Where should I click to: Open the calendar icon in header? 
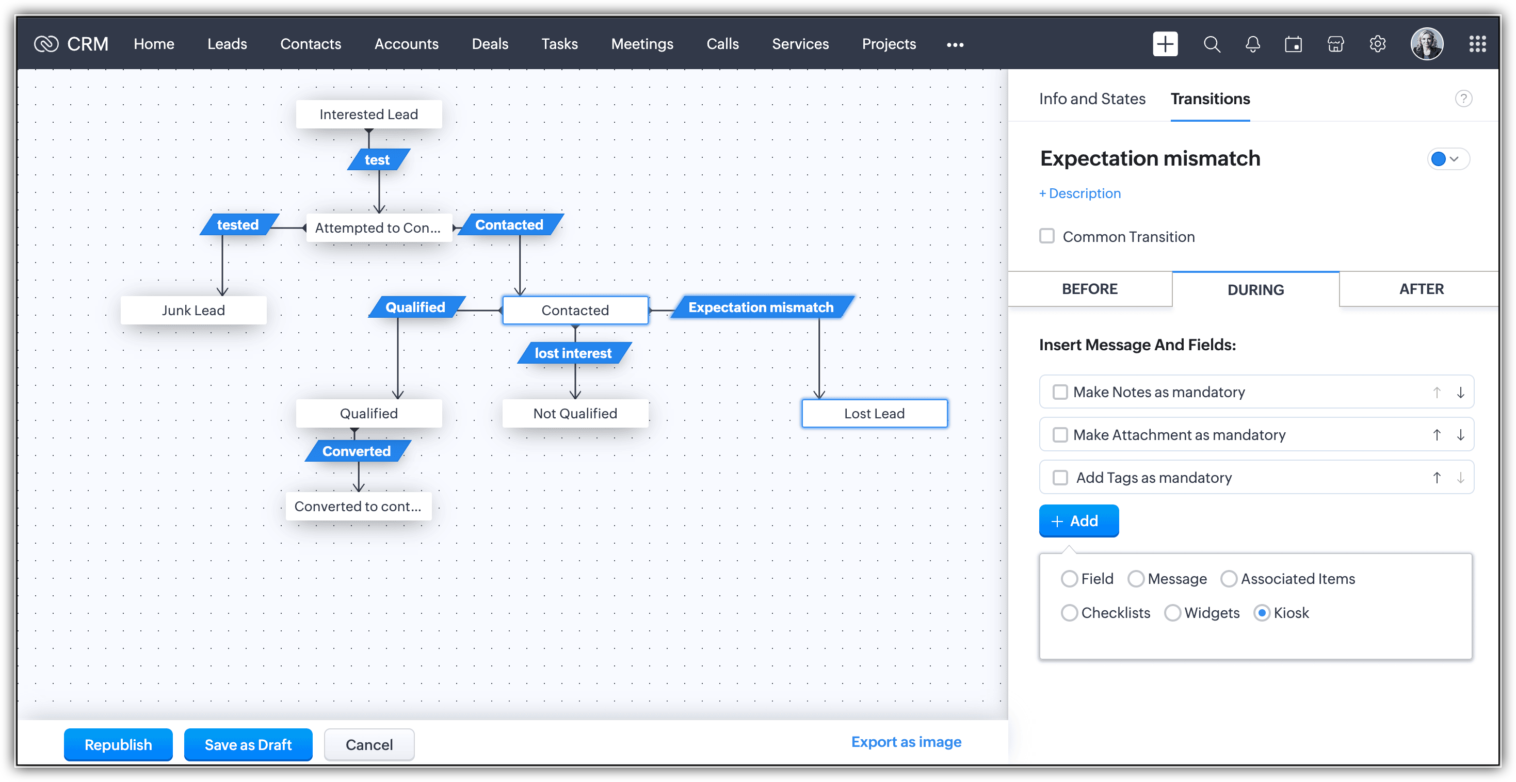tap(1293, 44)
